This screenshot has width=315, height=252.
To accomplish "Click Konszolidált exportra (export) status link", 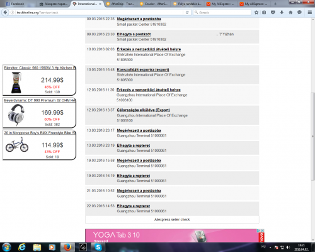I will coord(143,69).
